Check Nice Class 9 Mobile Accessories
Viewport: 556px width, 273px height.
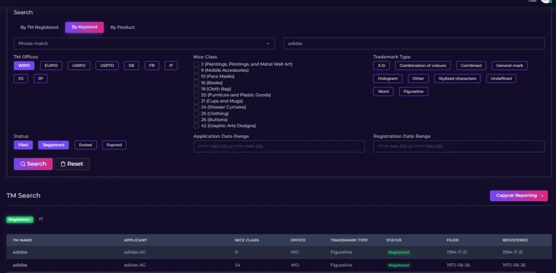pos(196,70)
